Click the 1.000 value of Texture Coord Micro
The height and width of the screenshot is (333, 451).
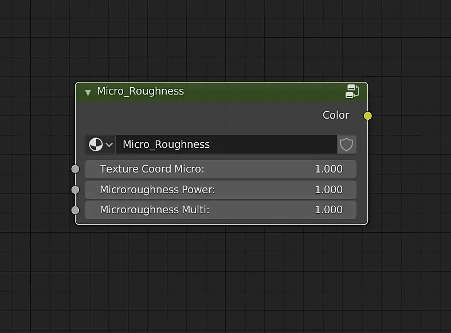click(328, 169)
